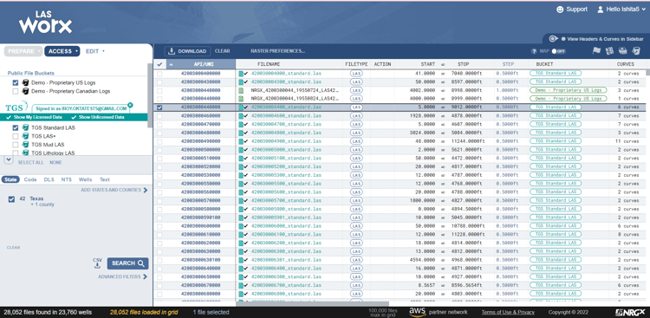Switch to the Text tab
The width and height of the screenshot is (650, 318).
tap(105, 179)
